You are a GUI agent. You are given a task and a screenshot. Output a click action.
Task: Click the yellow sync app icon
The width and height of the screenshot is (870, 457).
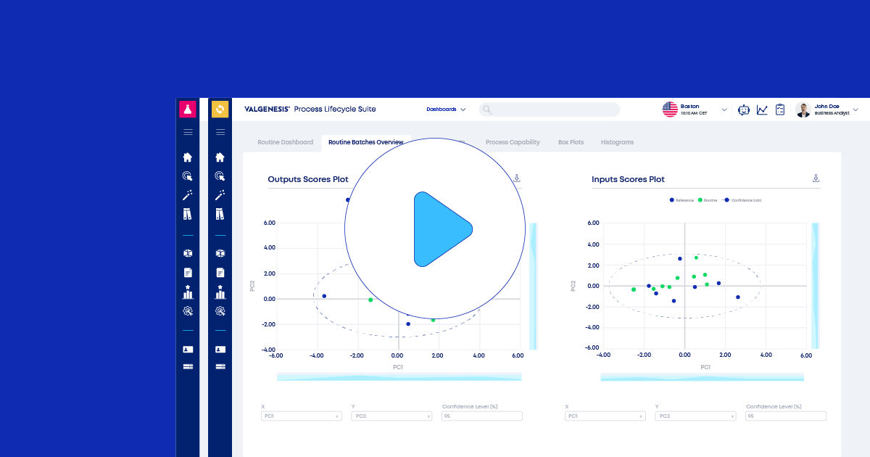[x=220, y=109]
